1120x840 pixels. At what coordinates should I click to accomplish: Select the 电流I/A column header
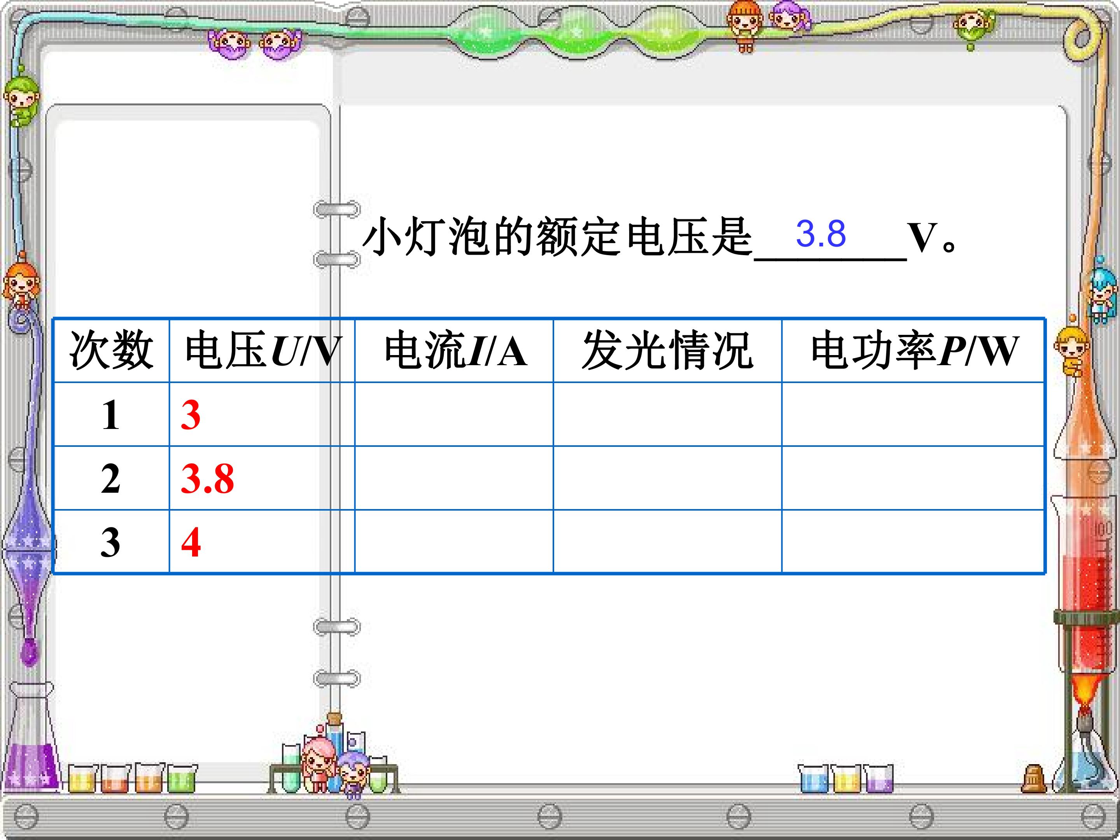[454, 350]
